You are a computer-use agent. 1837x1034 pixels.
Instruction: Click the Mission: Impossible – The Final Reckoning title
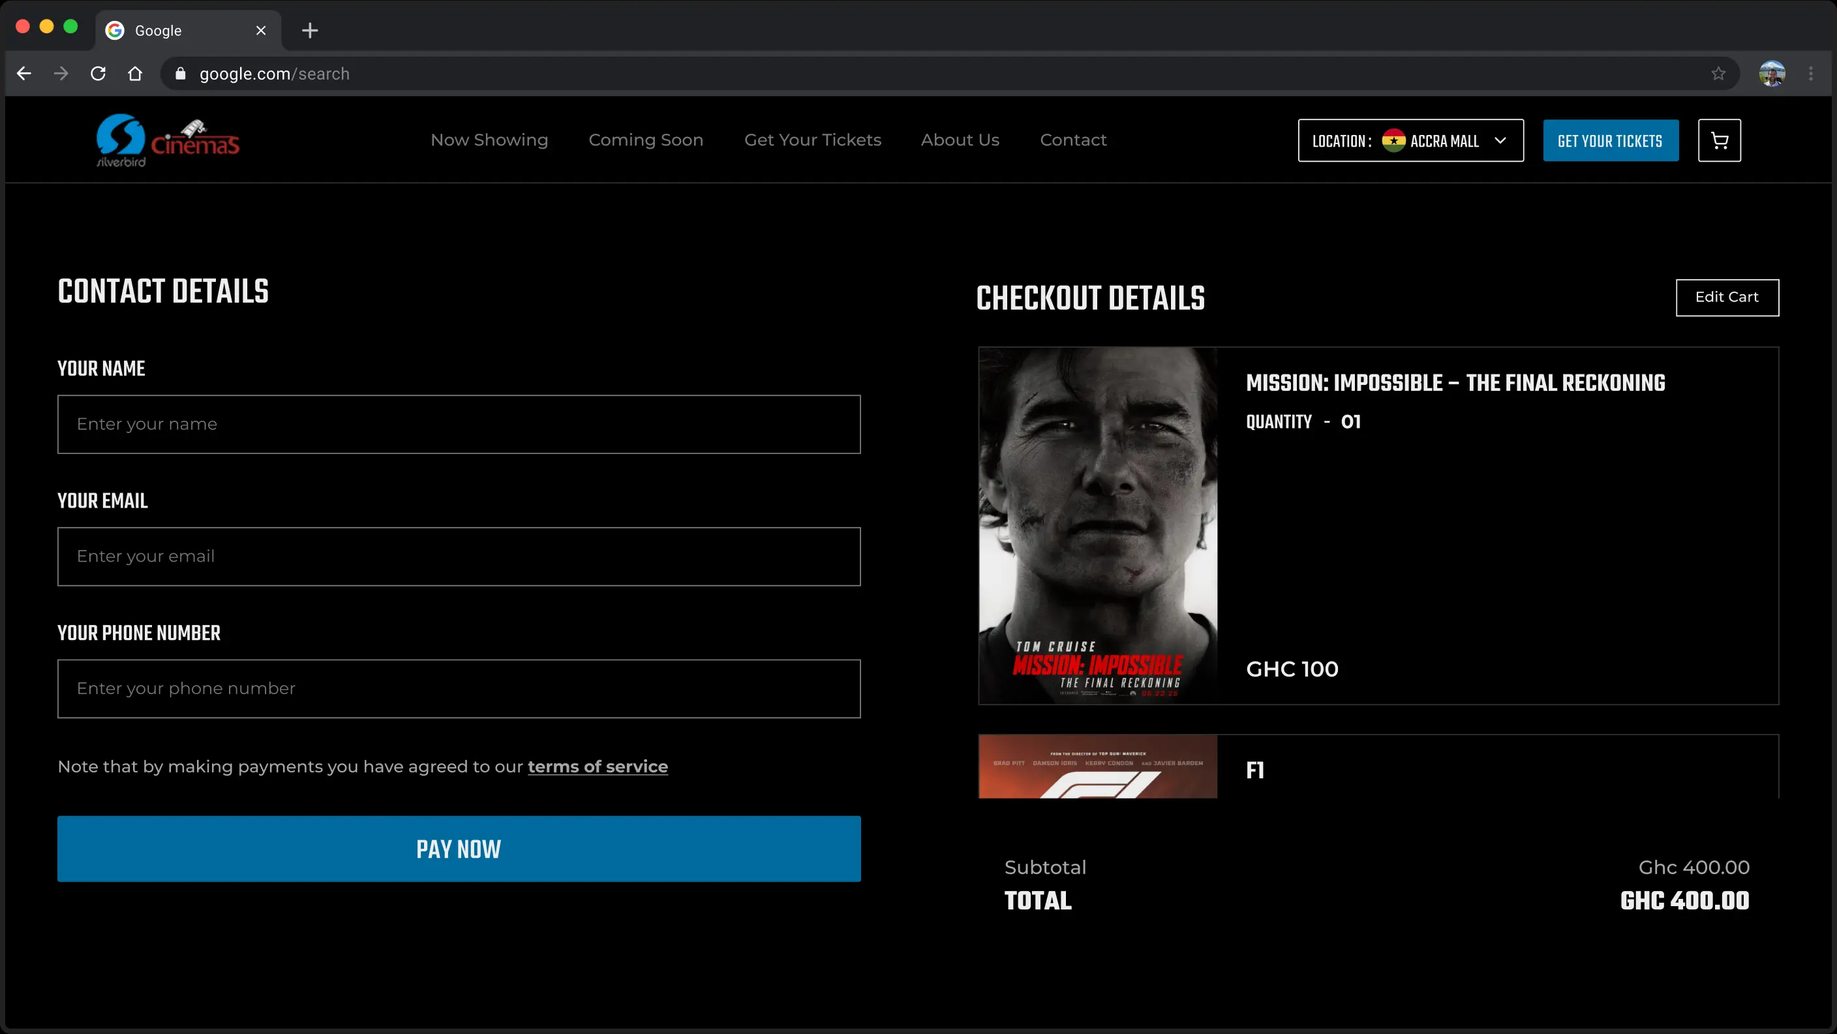pyautogui.click(x=1455, y=383)
